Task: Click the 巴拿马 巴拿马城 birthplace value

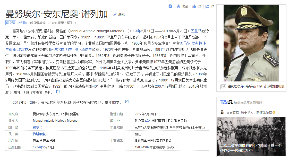Action: coord(44,141)
